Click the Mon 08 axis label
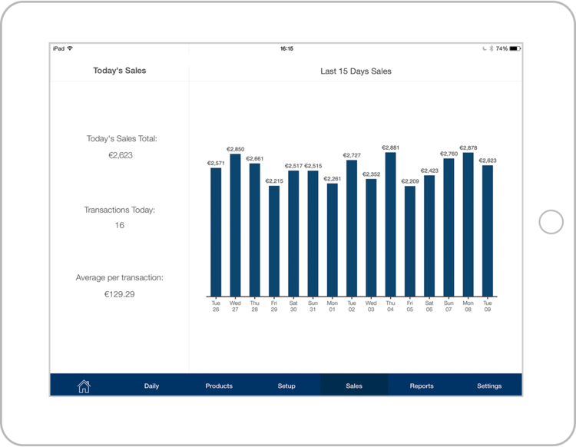This screenshot has height=447, width=576. pos(468,306)
